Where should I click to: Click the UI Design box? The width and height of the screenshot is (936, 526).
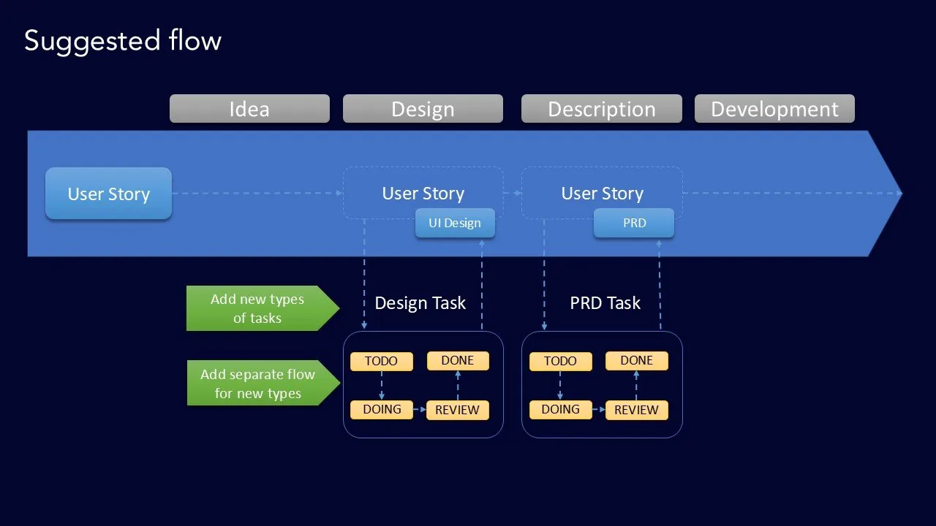[x=455, y=223]
